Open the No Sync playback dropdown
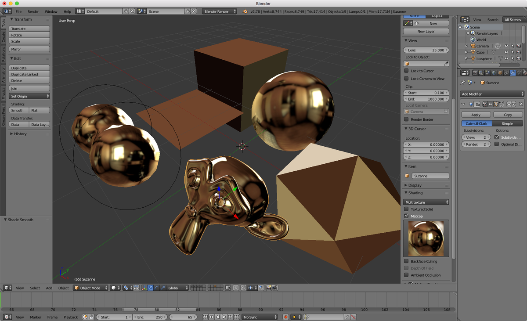Viewport: 527px width, 321px height. 260,317
